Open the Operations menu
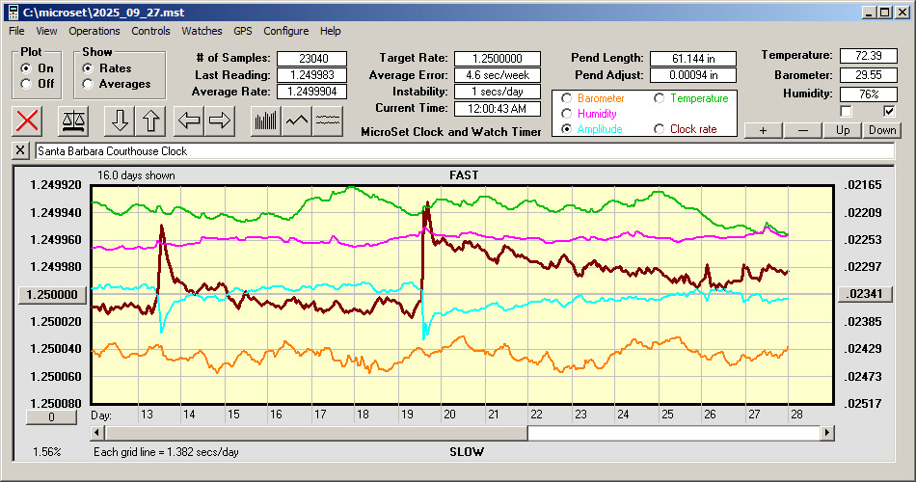916x482 pixels. pos(94,31)
